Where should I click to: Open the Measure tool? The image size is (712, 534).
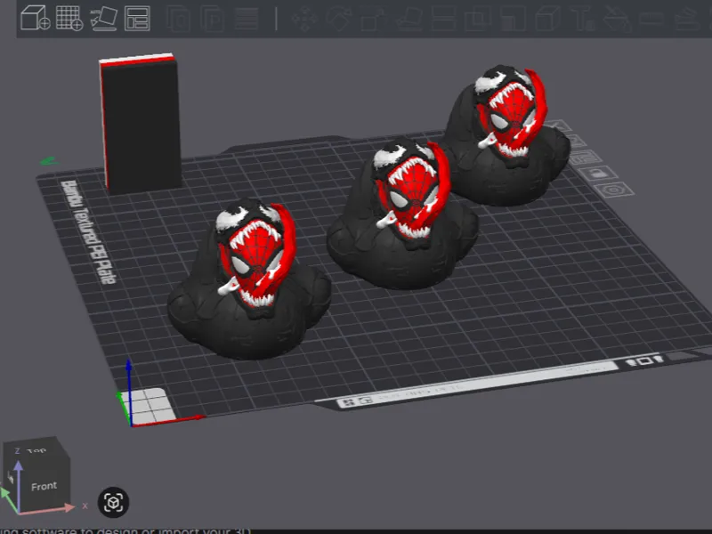[652, 19]
